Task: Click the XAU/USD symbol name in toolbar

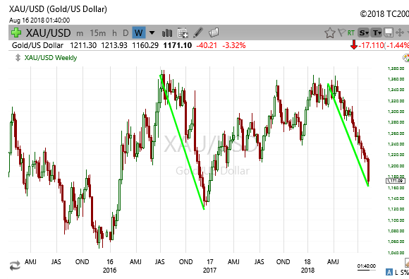Action: click(48, 33)
